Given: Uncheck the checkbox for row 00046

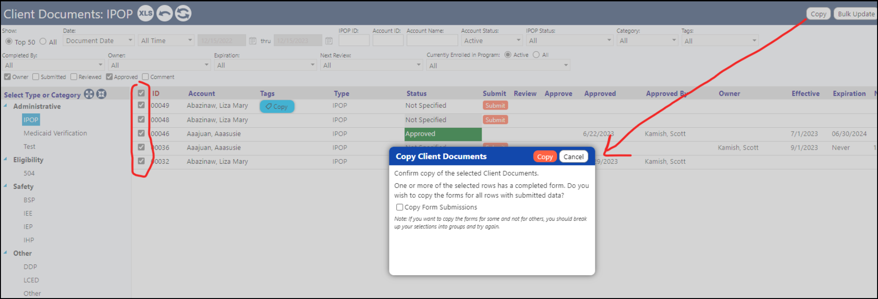Looking at the screenshot, I should [x=141, y=133].
